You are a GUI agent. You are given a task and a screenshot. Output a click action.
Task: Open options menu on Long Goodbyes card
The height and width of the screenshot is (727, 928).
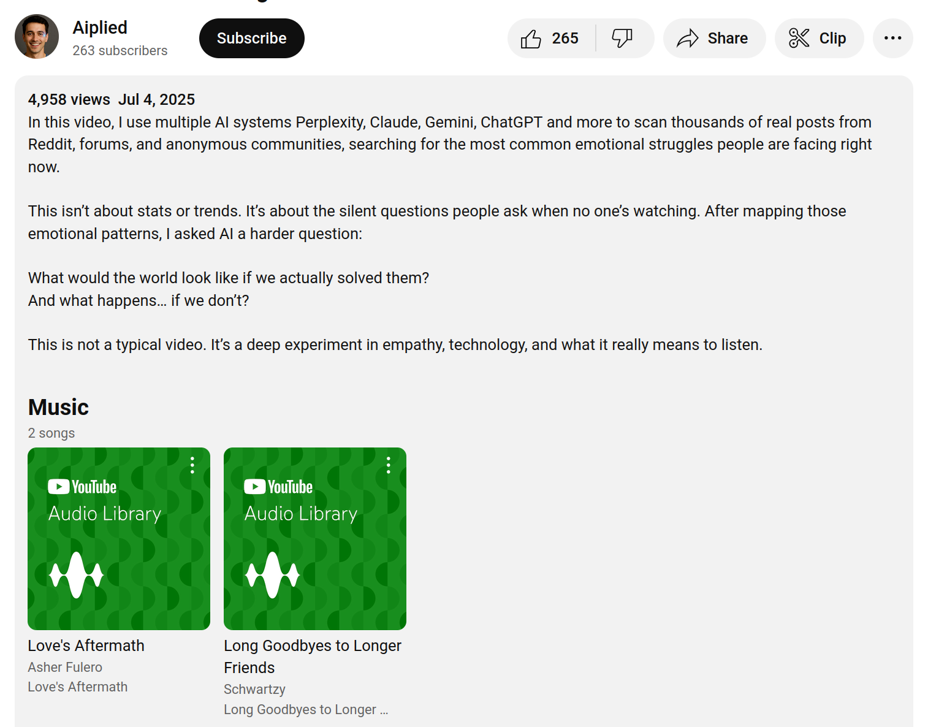coord(389,465)
